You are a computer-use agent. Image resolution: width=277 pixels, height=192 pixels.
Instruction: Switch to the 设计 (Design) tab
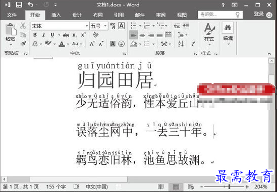pos(77,15)
